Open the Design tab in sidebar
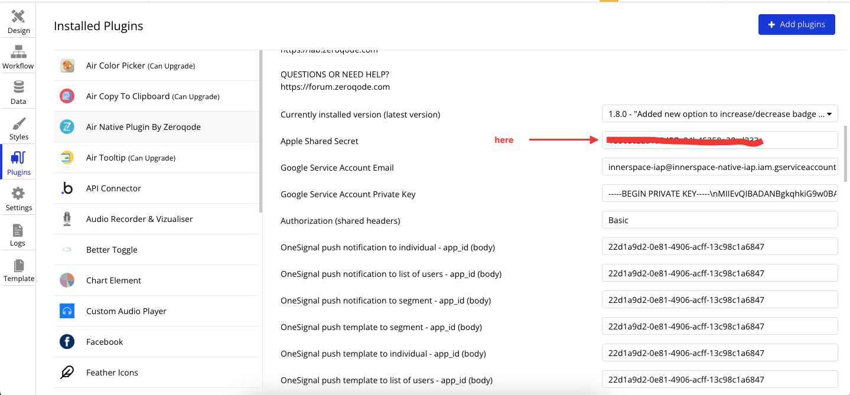Image resolution: width=850 pixels, height=395 pixels. tap(18, 20)
